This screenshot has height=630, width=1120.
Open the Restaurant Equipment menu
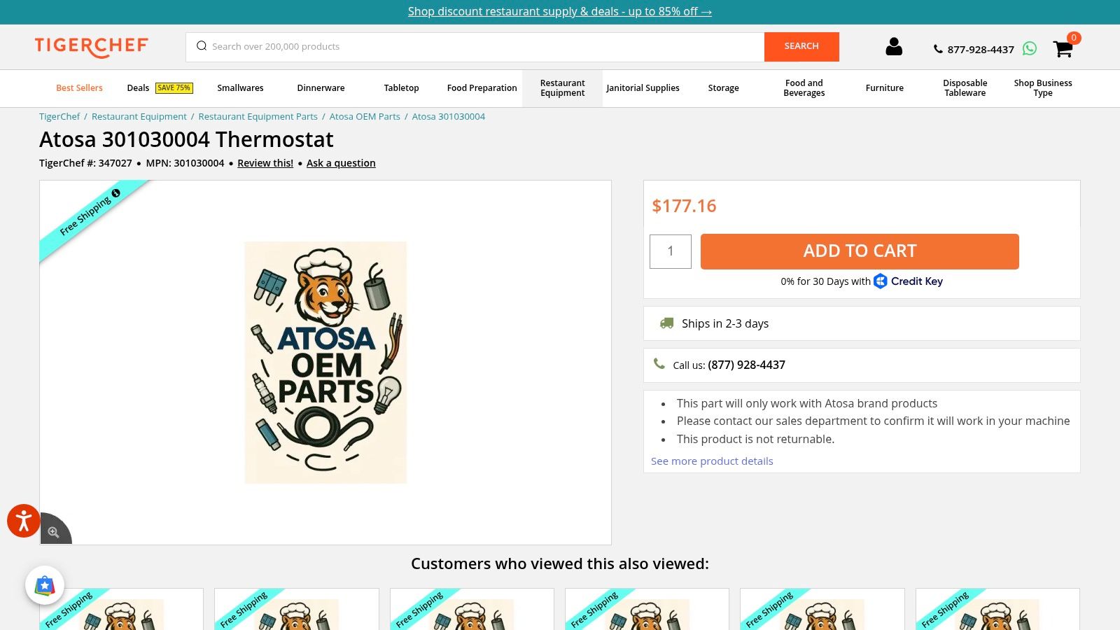[x=562, y=88]
